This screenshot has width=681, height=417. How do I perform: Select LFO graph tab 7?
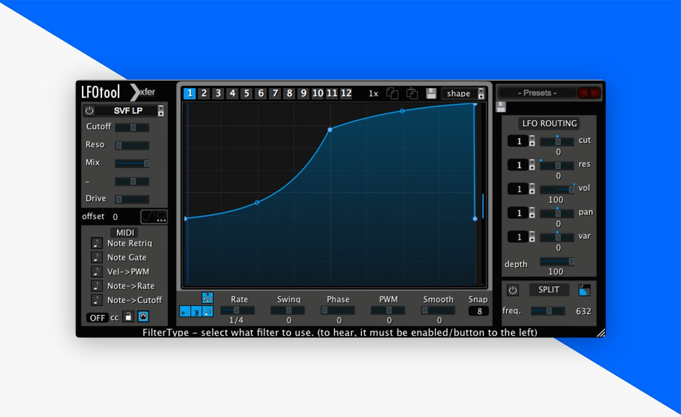click(275, 93)
